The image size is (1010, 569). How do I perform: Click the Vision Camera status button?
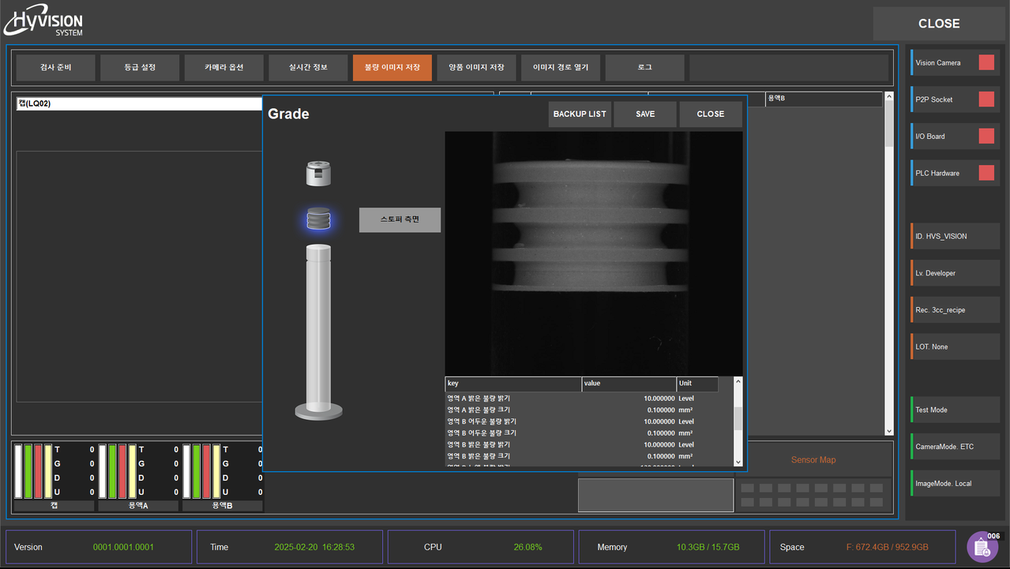click(x=955, y=62)
